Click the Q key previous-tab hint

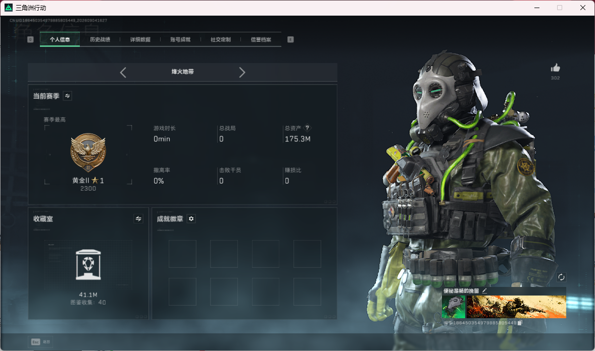click(30, 39)
